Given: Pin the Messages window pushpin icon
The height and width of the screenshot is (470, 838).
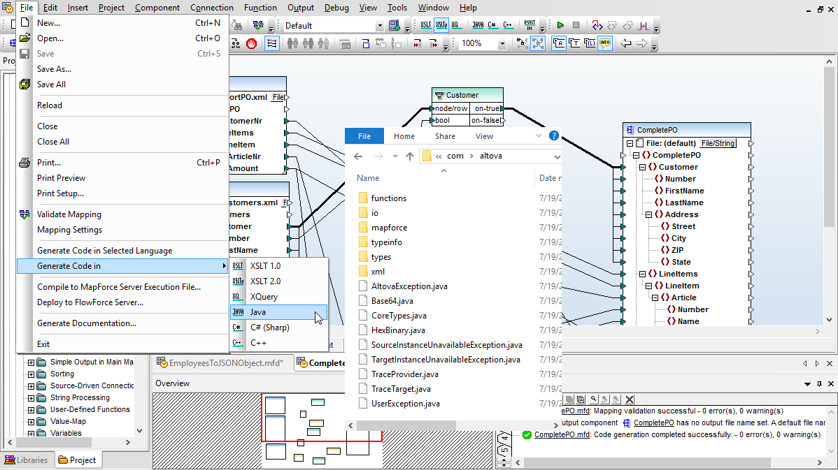Looking at the screenshot, I should (x=819, y=384).
